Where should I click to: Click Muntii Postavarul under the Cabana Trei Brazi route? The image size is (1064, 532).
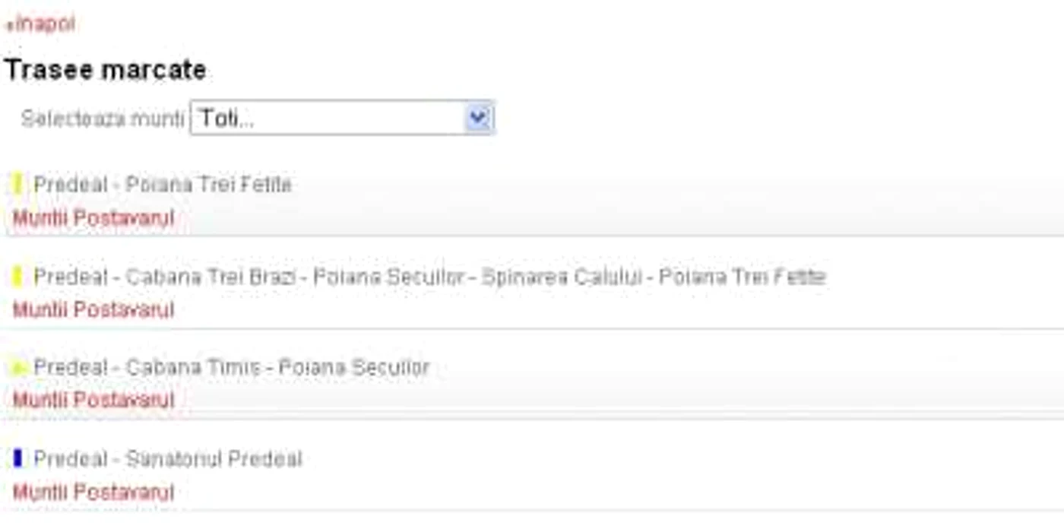click(93, 310)
